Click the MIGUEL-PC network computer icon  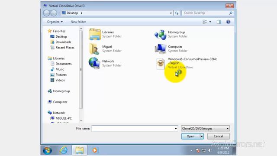tap(52, 118)
